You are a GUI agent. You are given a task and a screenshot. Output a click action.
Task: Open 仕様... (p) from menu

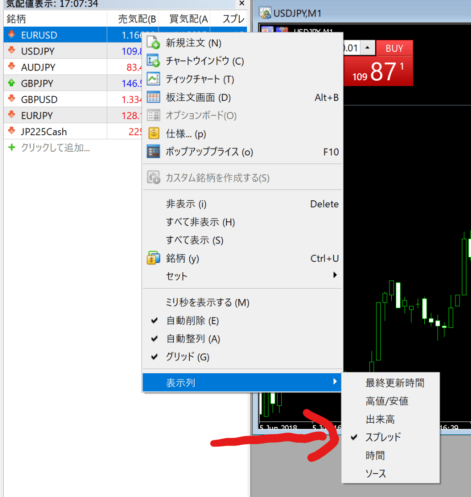coord(243,133)
